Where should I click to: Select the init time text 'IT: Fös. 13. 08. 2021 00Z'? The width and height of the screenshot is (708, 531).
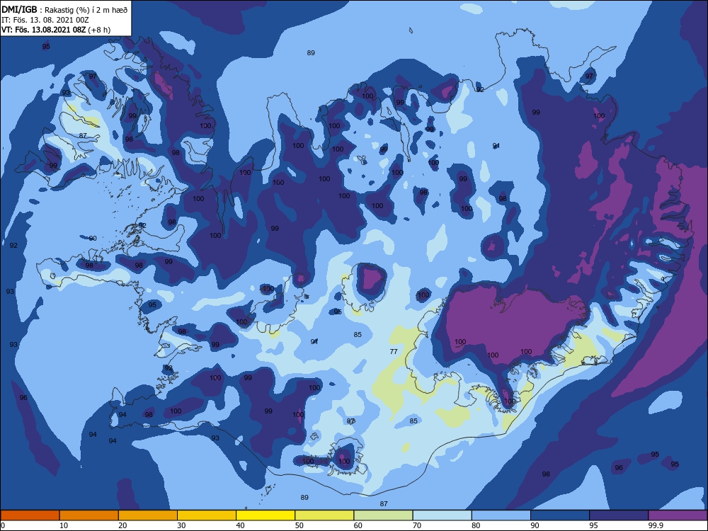(x=45, y=20)
